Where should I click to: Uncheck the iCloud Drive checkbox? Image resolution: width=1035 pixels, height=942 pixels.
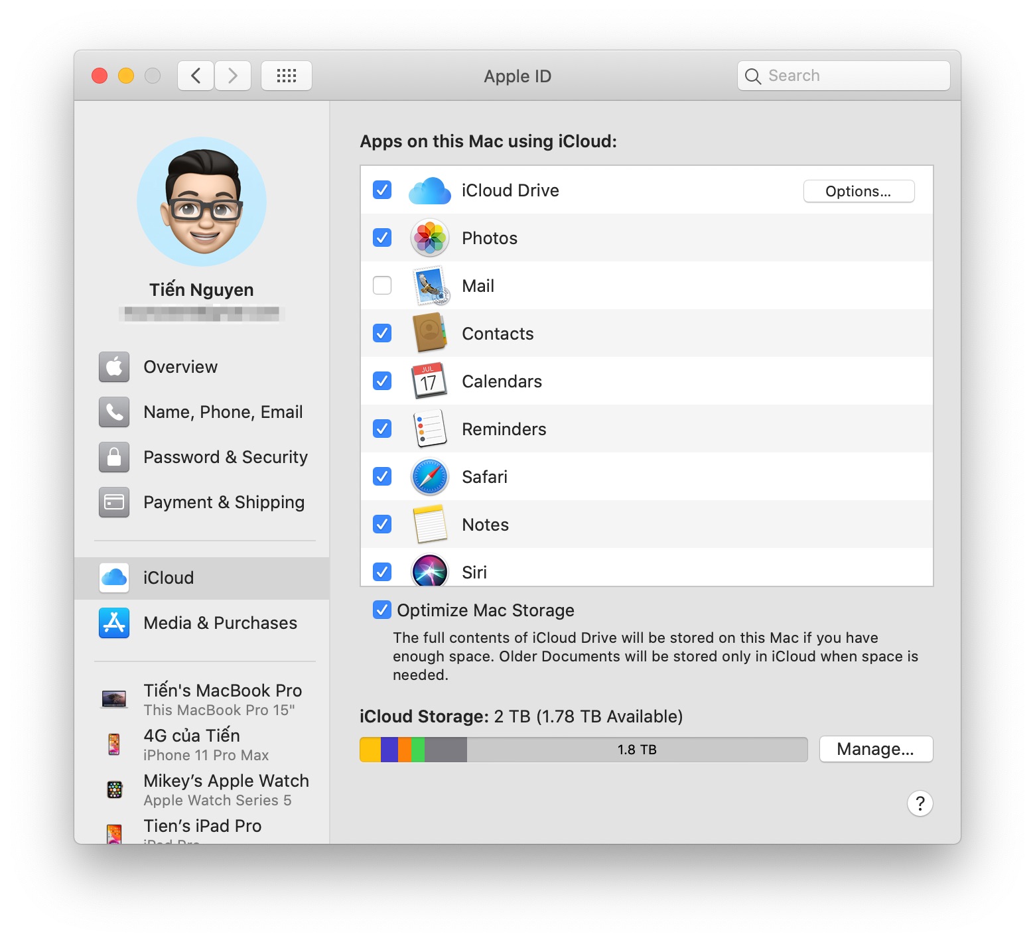[382, 190]
